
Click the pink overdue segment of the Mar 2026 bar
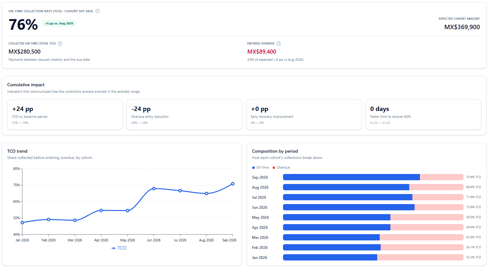point(421,237)
